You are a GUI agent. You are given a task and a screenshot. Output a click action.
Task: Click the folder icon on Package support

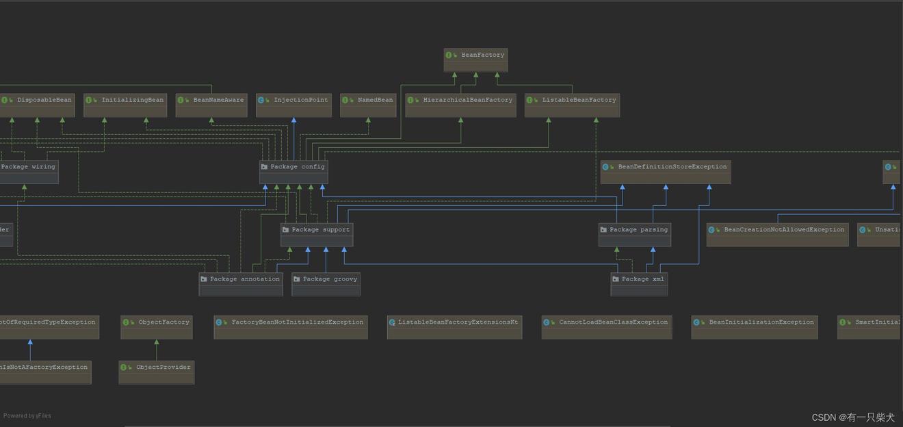click(x=286, y=230)
